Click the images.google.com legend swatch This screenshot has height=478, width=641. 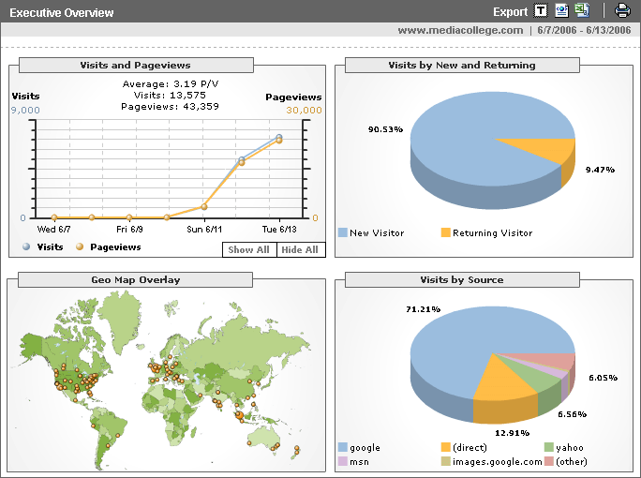click(x=445, y=461)
